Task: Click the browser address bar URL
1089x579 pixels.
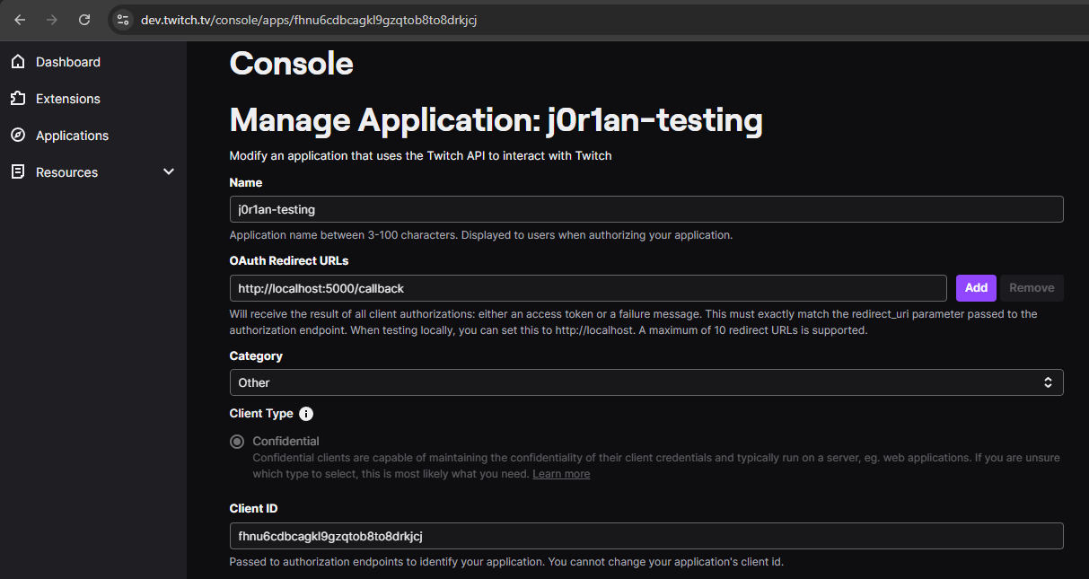Action: pos(309,20)
